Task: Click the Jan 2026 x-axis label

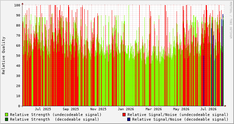Action: point(126,109)
